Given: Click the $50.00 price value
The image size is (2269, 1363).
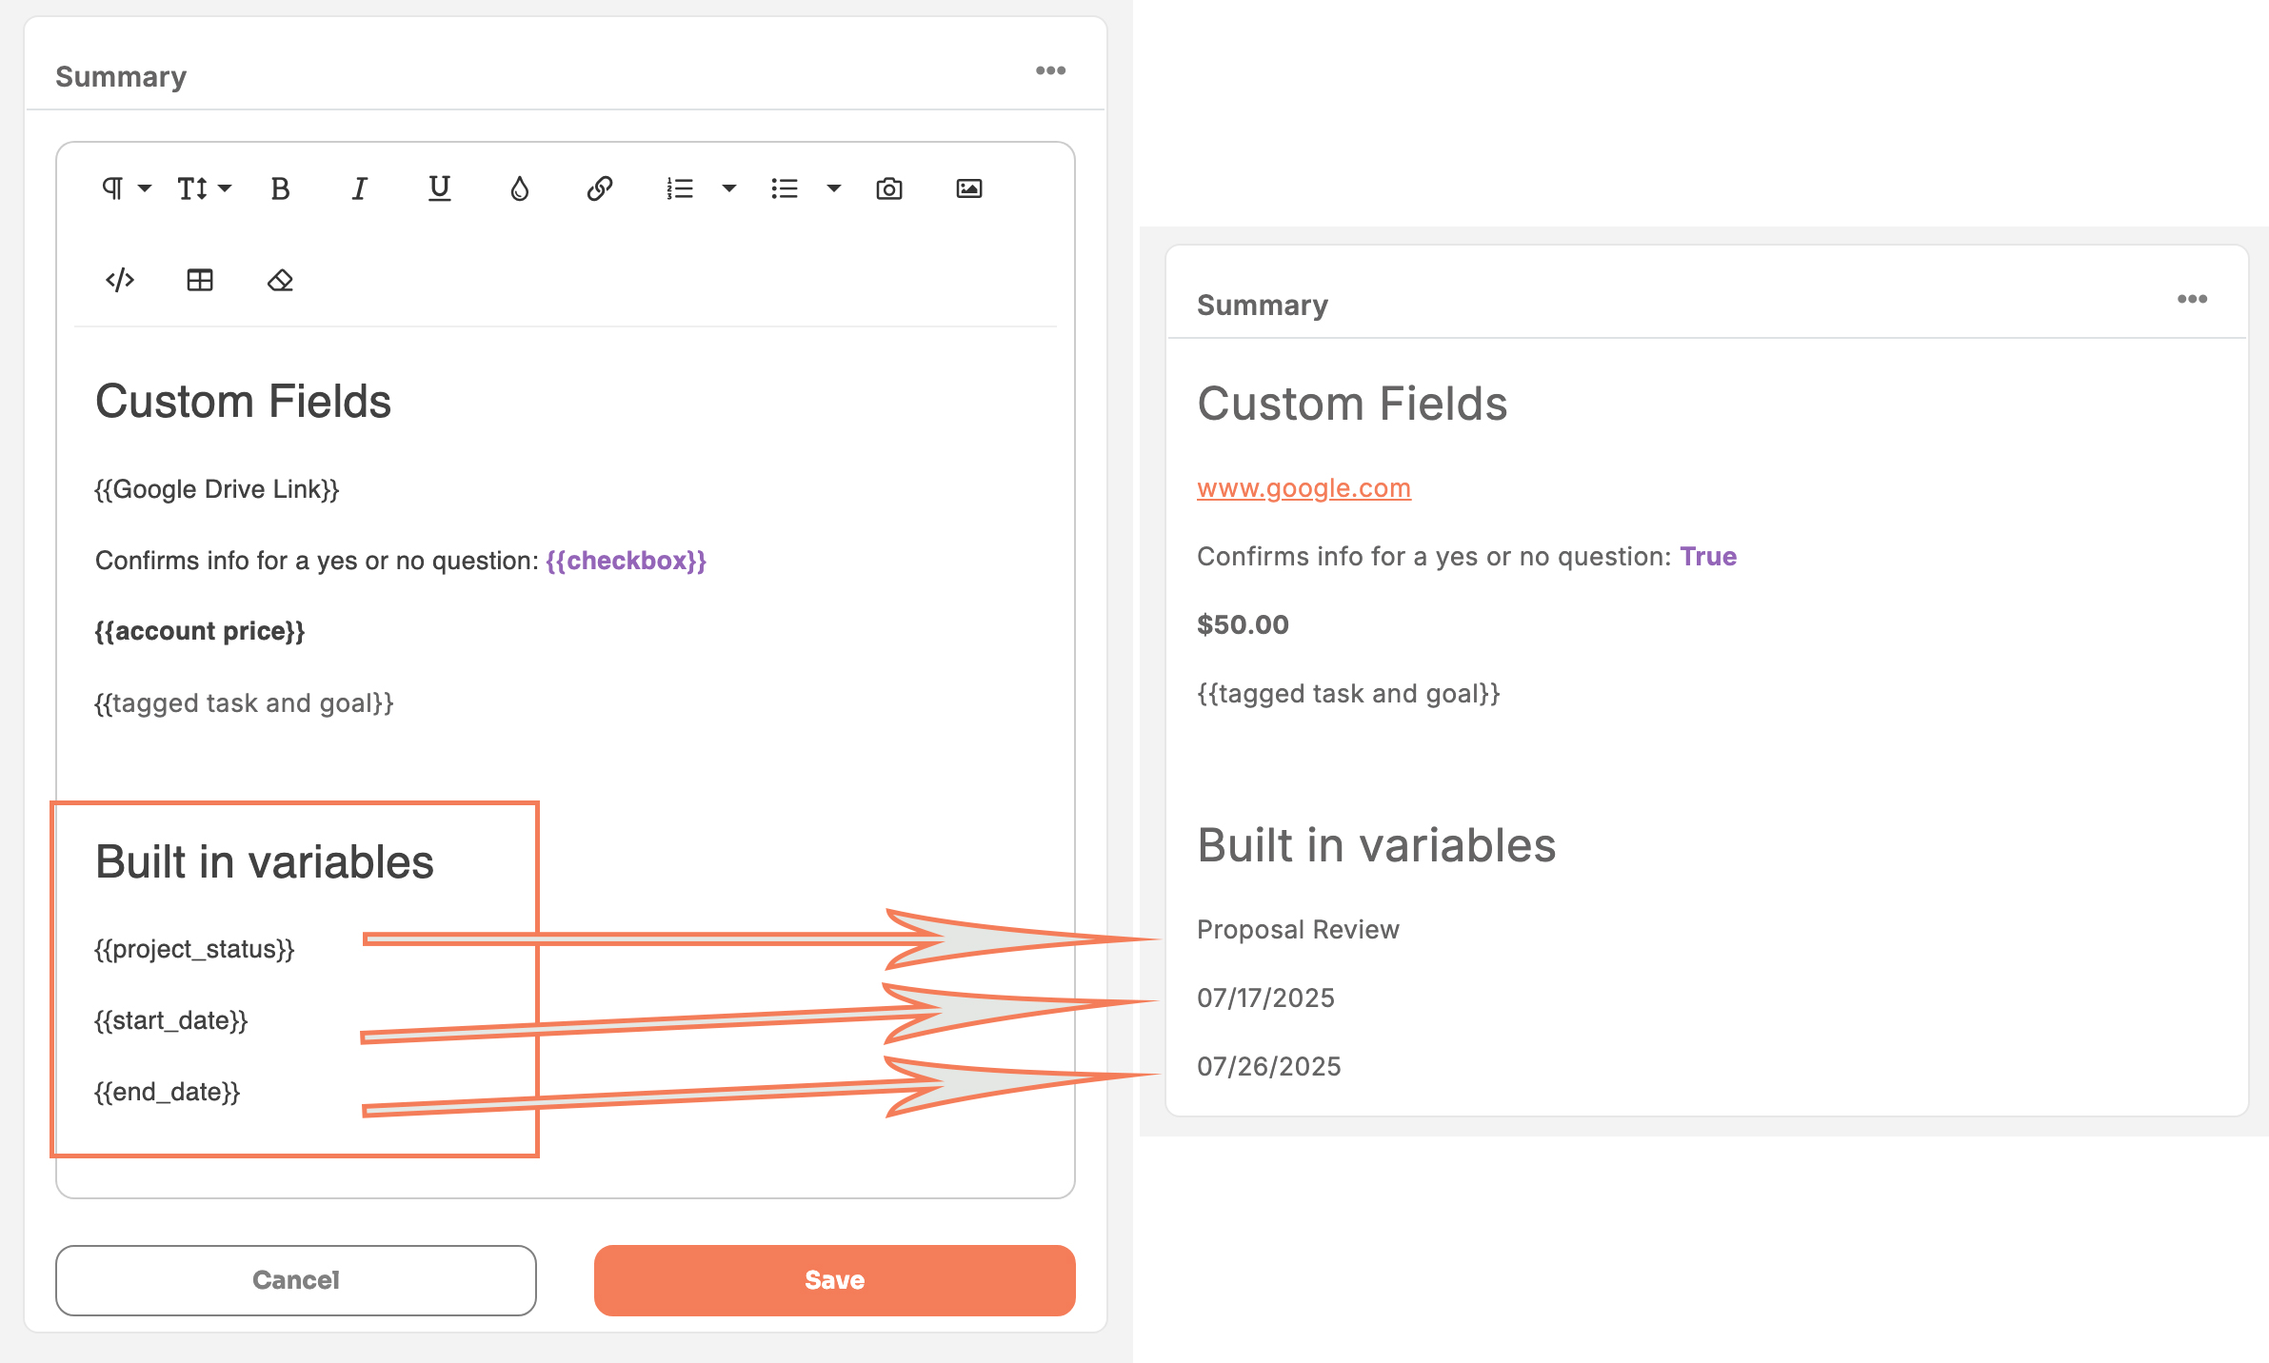Looking at the screenshot, I should click(1243, 624).
